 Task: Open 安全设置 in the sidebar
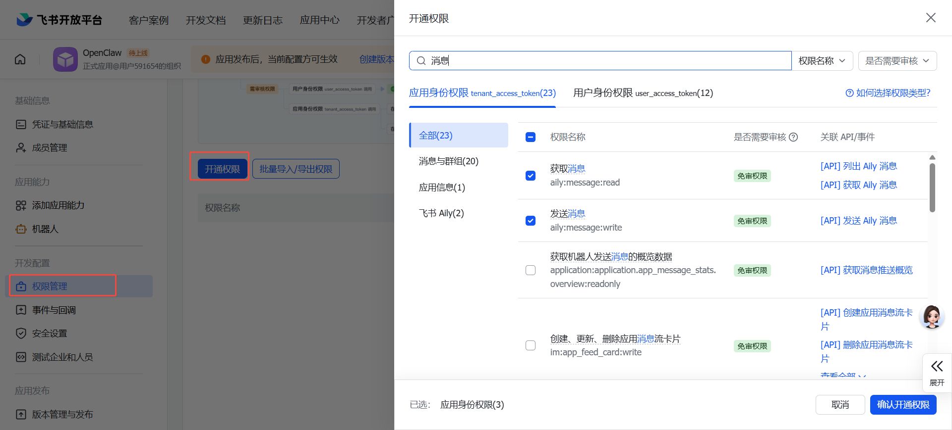pyautogui.click(x=49, y=334)
